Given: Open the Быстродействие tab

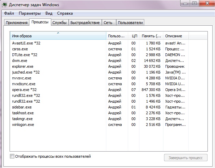Looking at the screenshot, I should coord(85,23).
